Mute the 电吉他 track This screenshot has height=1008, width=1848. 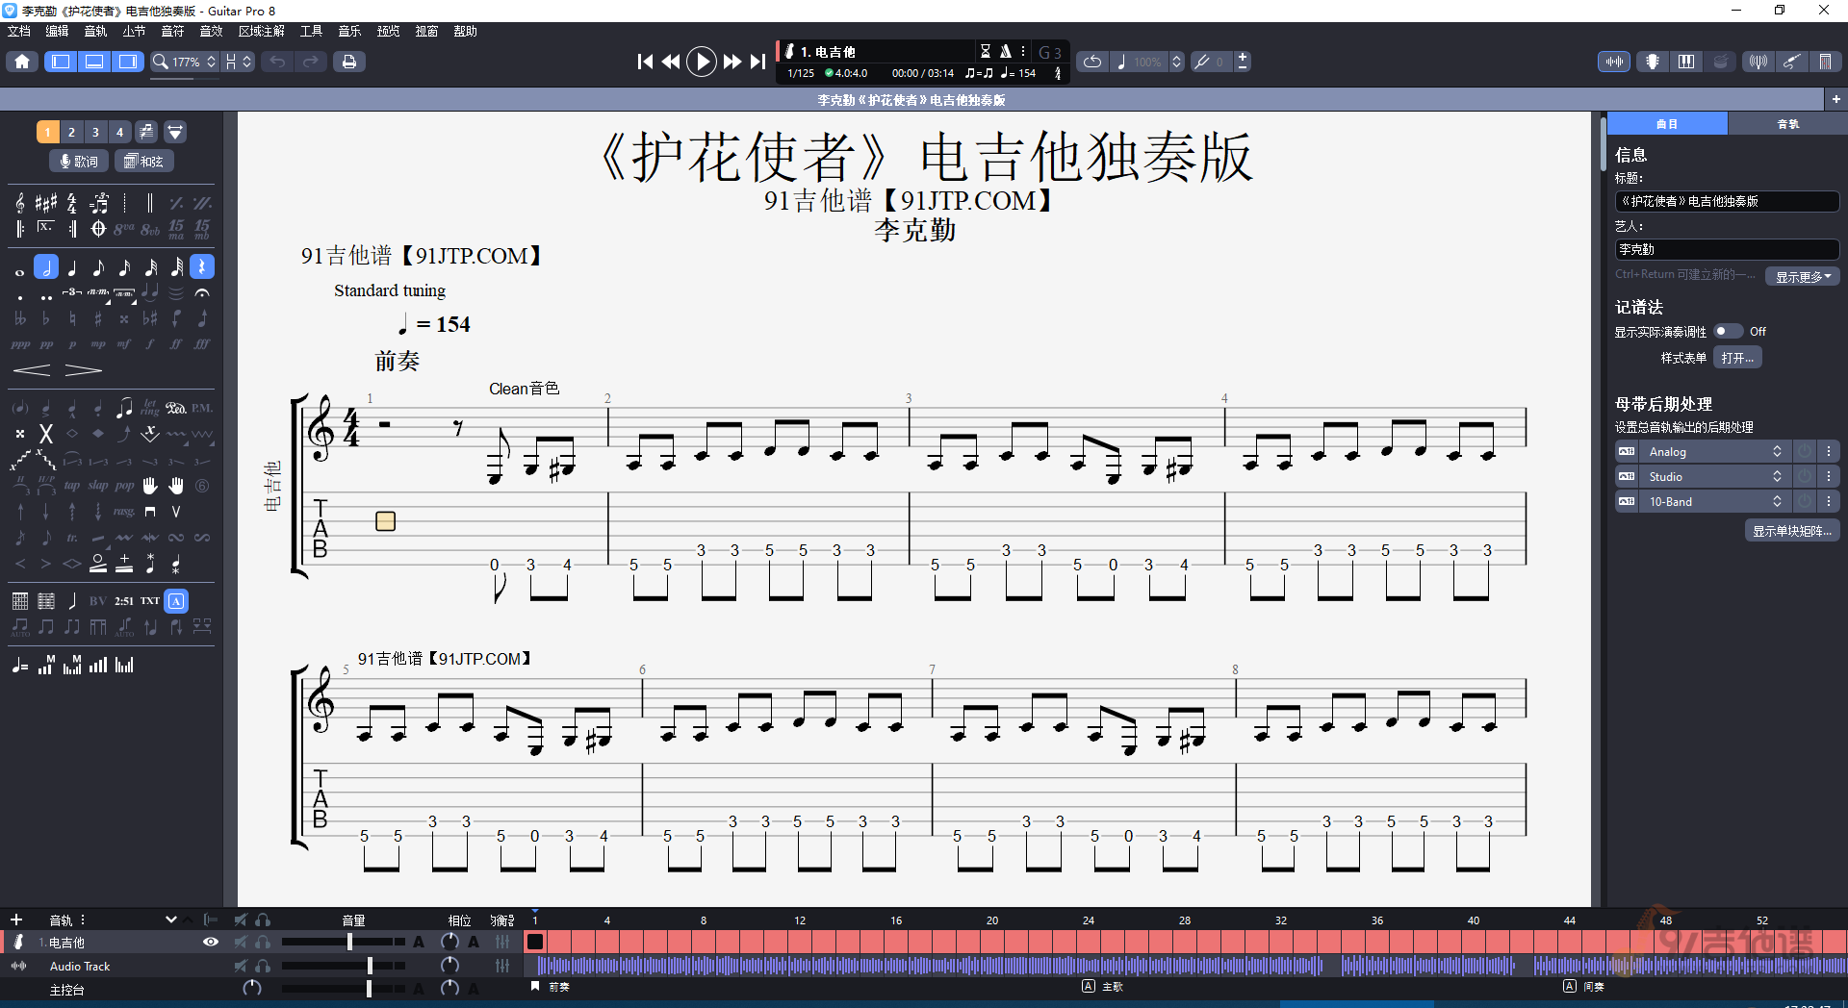pyautogui.click(x=241, y=943)
